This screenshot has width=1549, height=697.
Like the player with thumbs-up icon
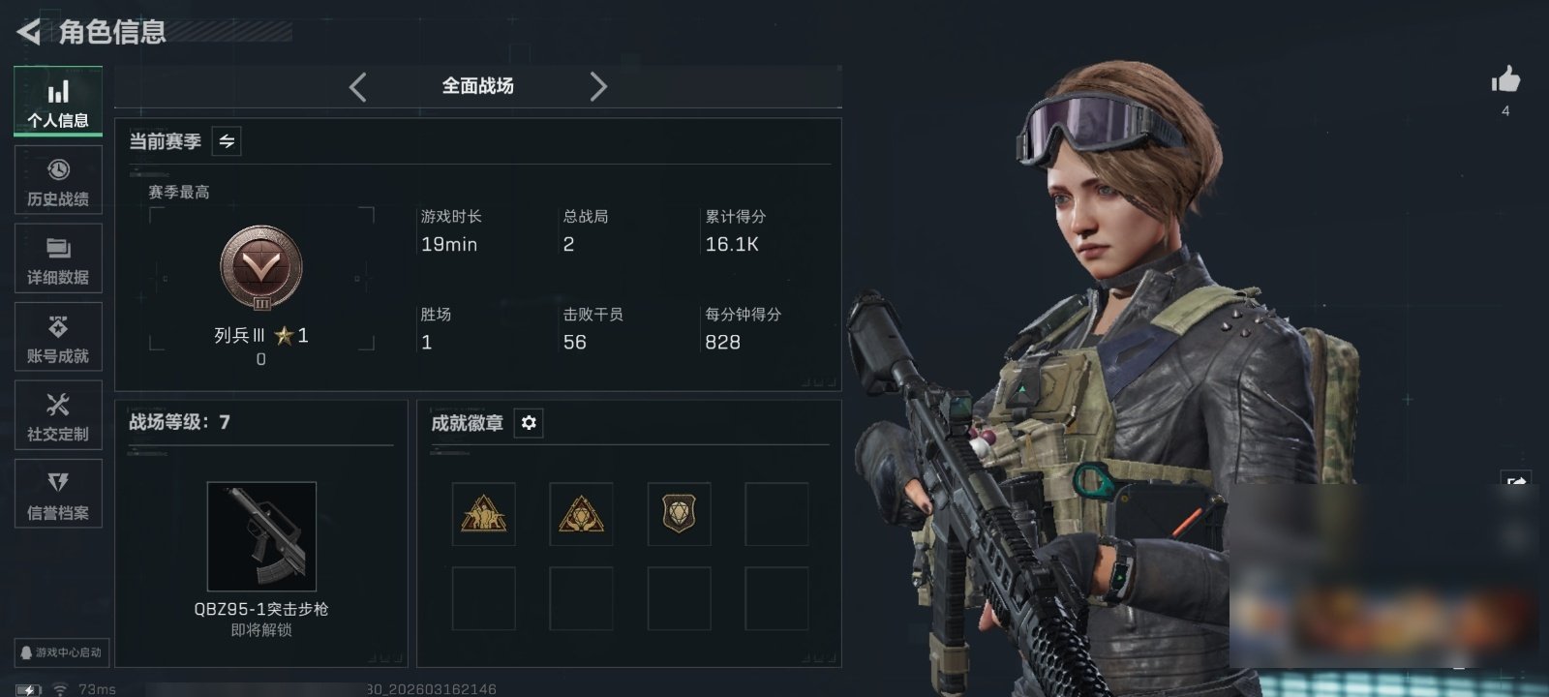click(1505, 79)
